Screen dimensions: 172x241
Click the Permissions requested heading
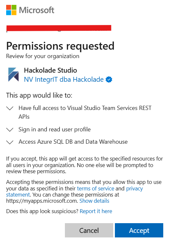pos(60,46)
